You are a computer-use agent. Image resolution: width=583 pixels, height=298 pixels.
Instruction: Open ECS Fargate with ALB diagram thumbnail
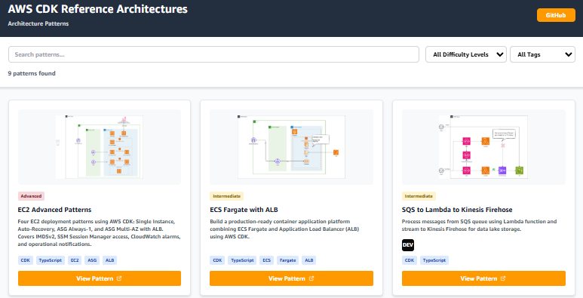pos(291,147)
